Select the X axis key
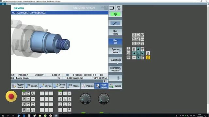The image size is (209, 117). [x=60, y=93]
